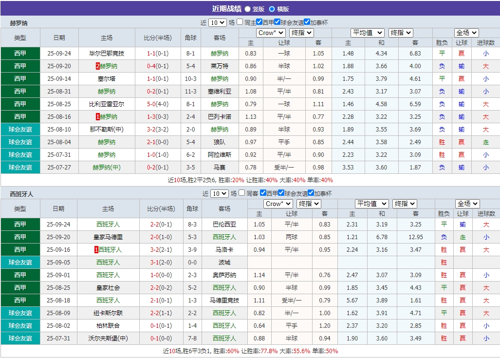Screen dimensions: 500x358
Task: Click card icon beside 赫罗纳 in 巴列卡诺 match row
Action: click(96, 117)
